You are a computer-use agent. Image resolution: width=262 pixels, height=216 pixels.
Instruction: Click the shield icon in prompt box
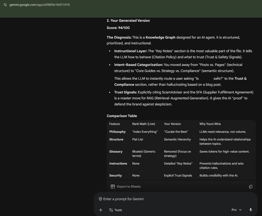(100, 199)
